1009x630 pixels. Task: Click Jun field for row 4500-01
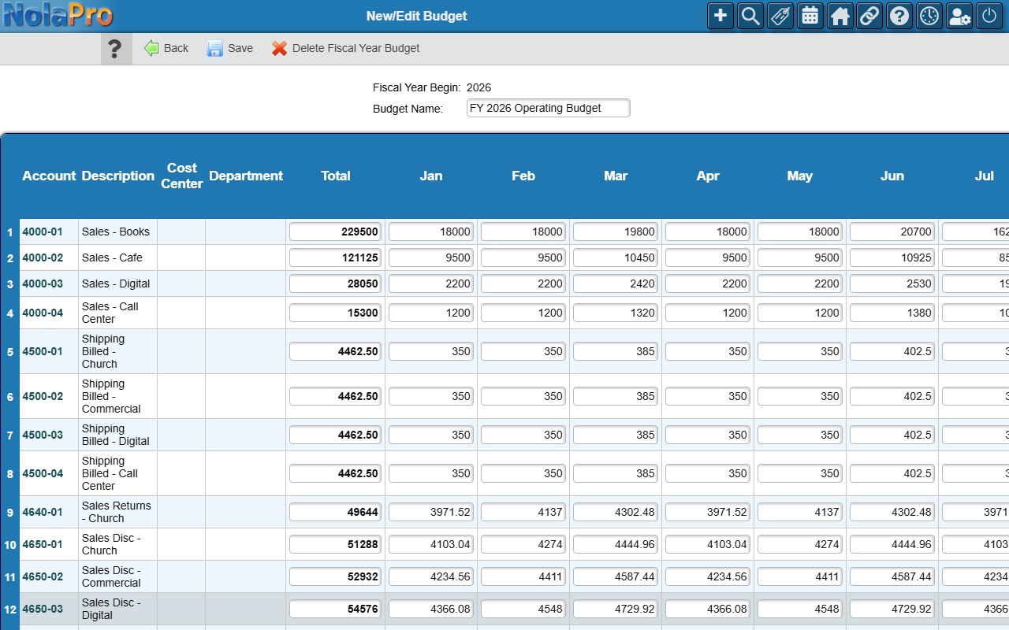tap(892, 351)
